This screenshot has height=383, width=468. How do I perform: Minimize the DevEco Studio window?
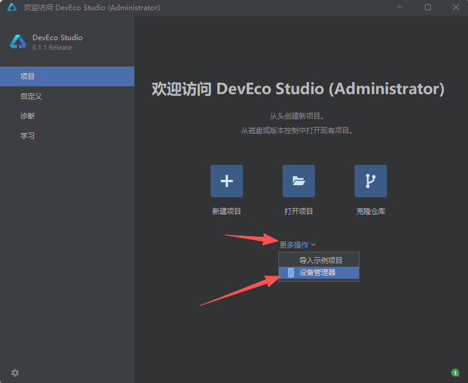point(400,7)
